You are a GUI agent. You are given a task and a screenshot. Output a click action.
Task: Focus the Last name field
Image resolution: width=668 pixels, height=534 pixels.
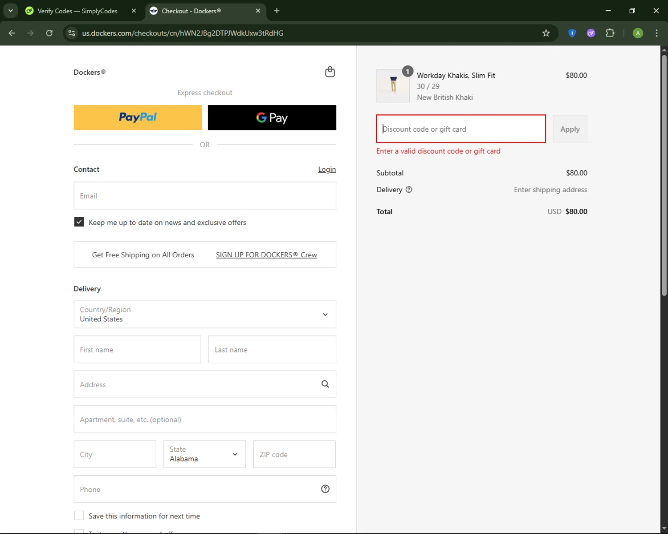coord(272,349)
